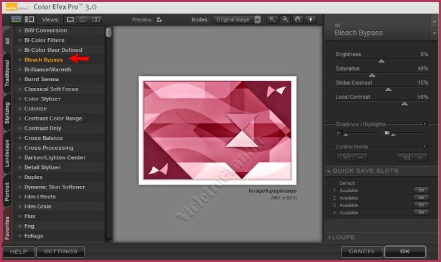The height and width of the screenshot is (262, 441).
Task: Switch to split preview view
Action: [x=84, y=19]
